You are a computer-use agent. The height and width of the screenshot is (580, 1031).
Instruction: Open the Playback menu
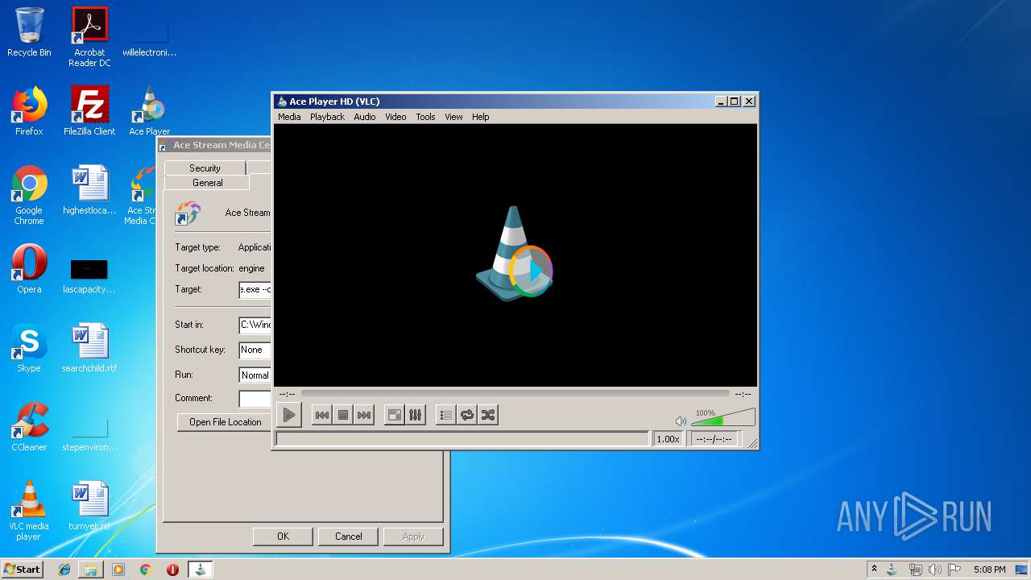tap(327, 117)
